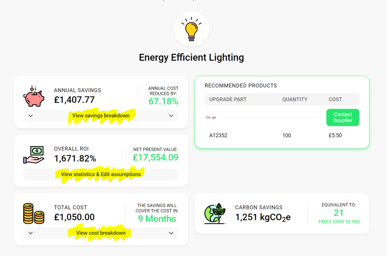Select the Quantity column header
This screenshot has width=387, height=256.
click(295, 99)
